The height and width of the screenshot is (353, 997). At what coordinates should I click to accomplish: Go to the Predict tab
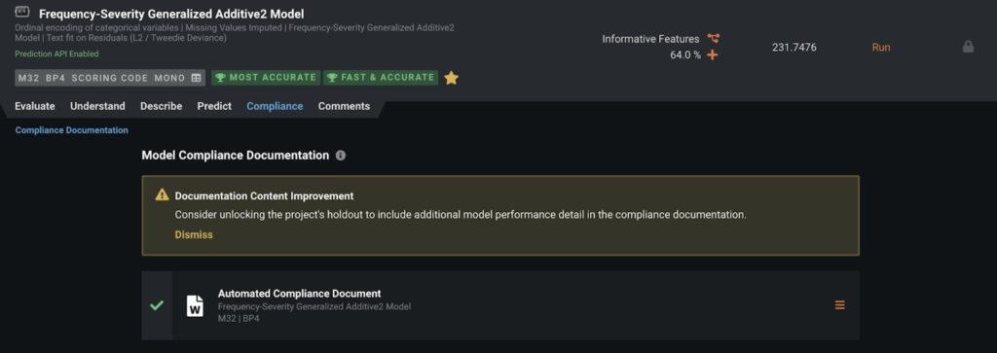[214, 106]
